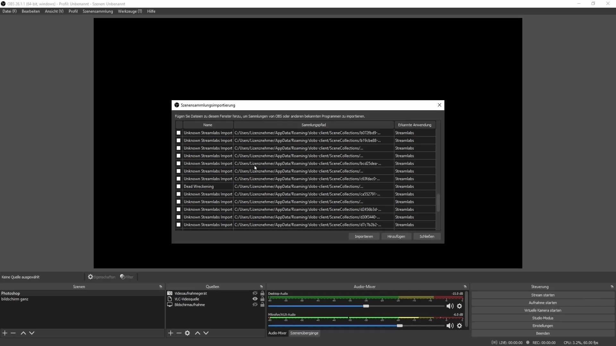The width and height of the screenshot is (616, 346).
Task: Mute Desktop-Audio speaker icon
Action: 450,306
